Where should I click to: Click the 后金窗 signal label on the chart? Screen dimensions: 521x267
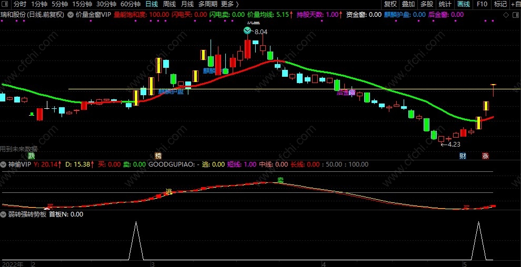point(346,93)
